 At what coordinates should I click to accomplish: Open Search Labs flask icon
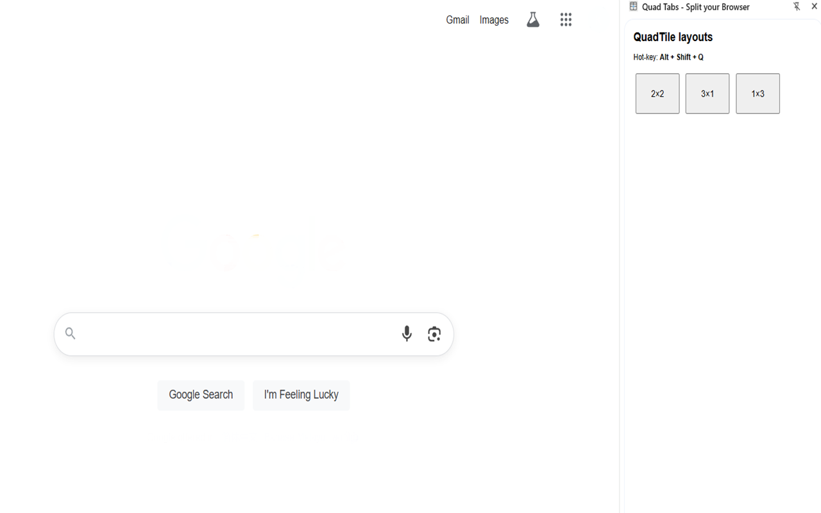pyautogui.click(x=533, y=20)
